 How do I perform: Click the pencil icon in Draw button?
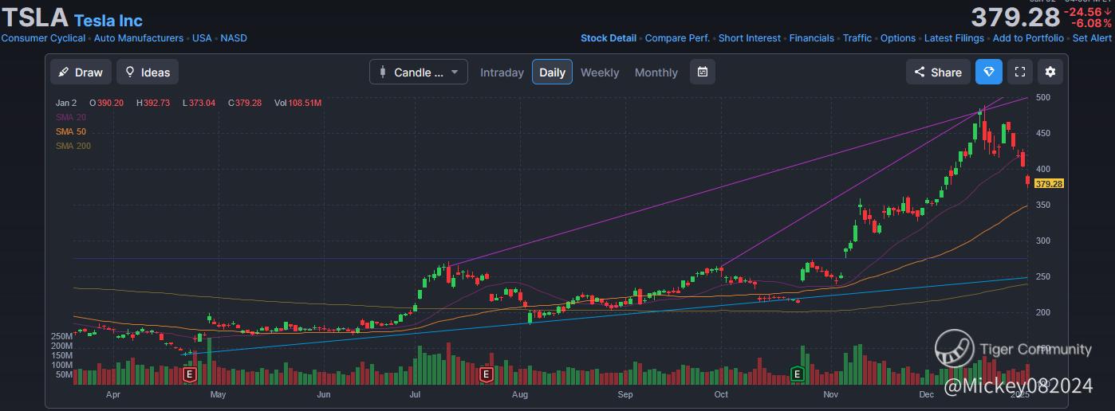[64, 72]
